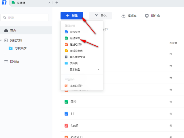
Task: Open a new tab with plus icon
Action: coord(57,3)
